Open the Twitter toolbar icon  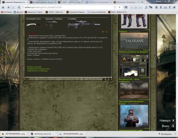tap(174, 7)
